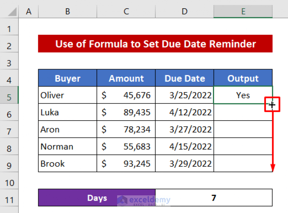The width and height of the screenshot is (288, 213).
Task: Select the Days value cell showing 7
Action: [214, 198]
